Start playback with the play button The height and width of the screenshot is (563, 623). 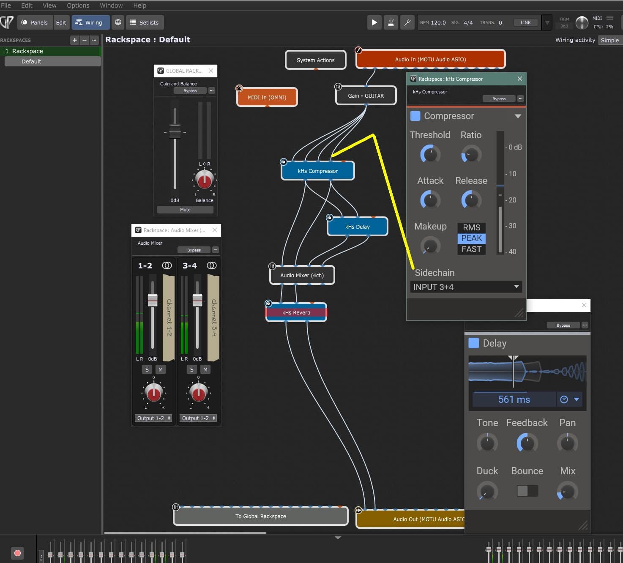(x=374, y=22)
